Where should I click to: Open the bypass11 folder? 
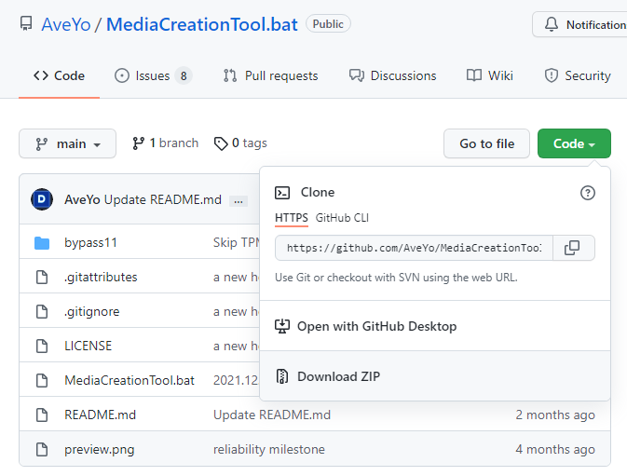(90, 242)
